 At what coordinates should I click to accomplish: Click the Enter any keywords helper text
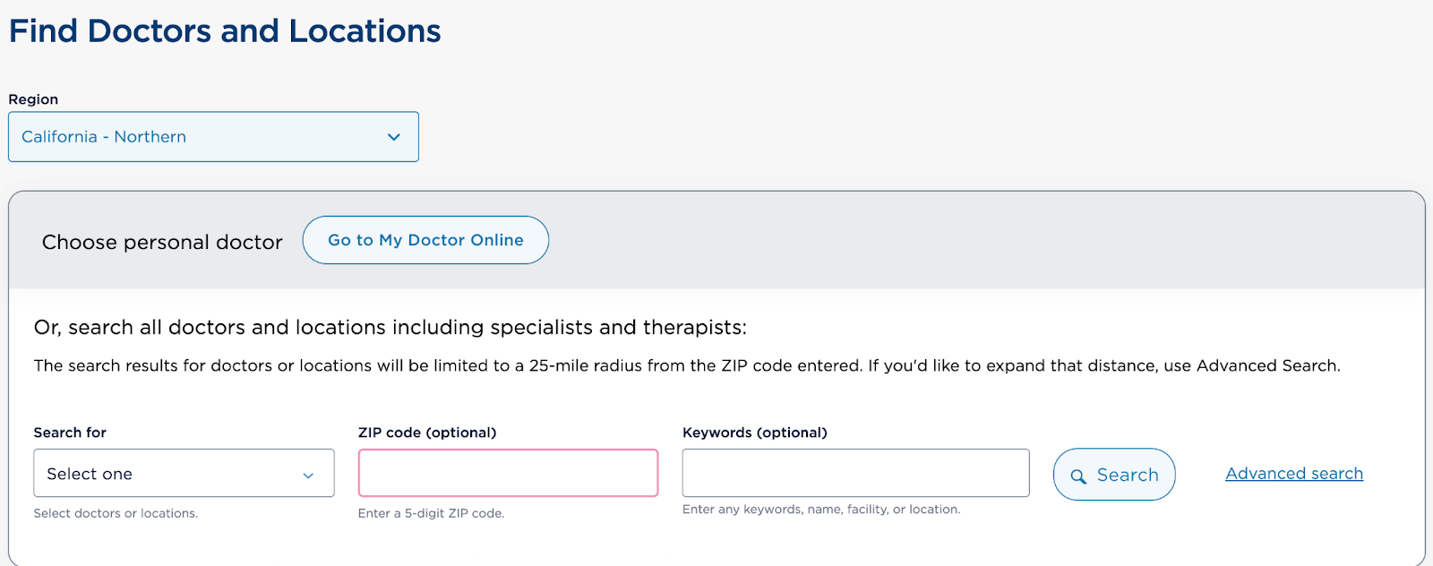(x=820, y=510)
